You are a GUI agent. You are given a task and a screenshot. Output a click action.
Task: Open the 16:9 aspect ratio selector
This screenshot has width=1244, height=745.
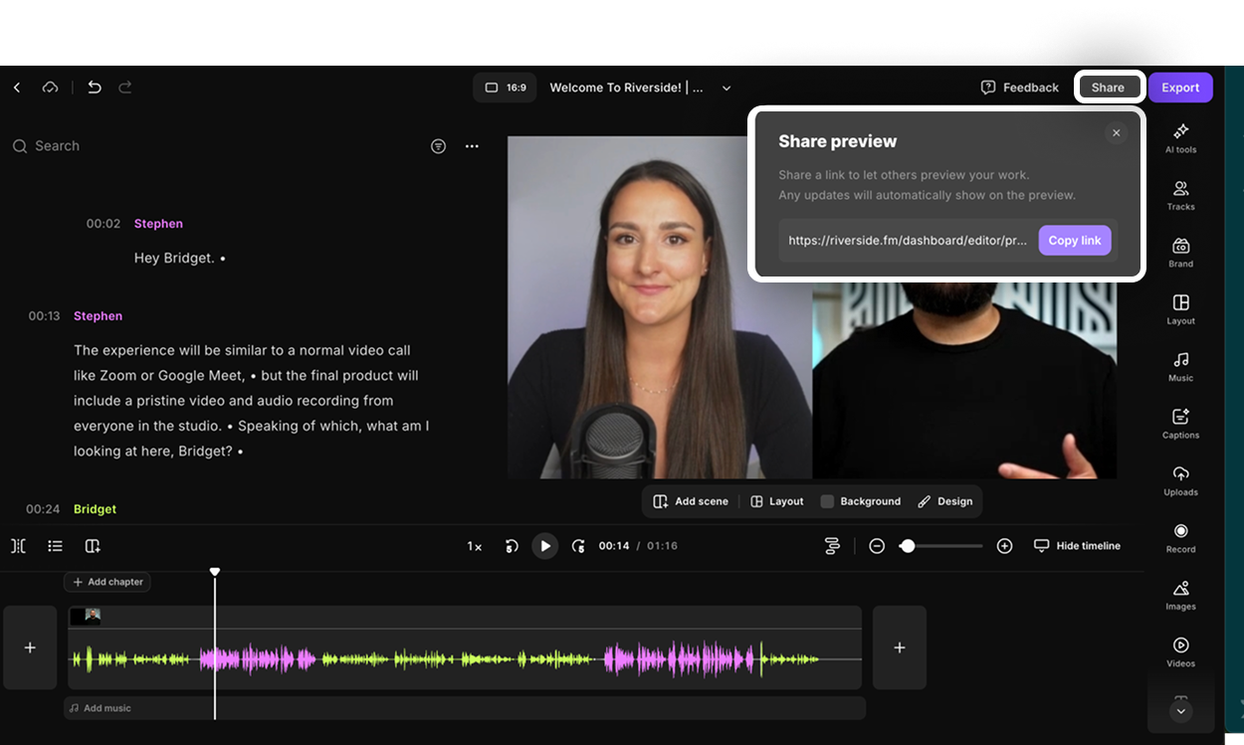coord(506,88)
